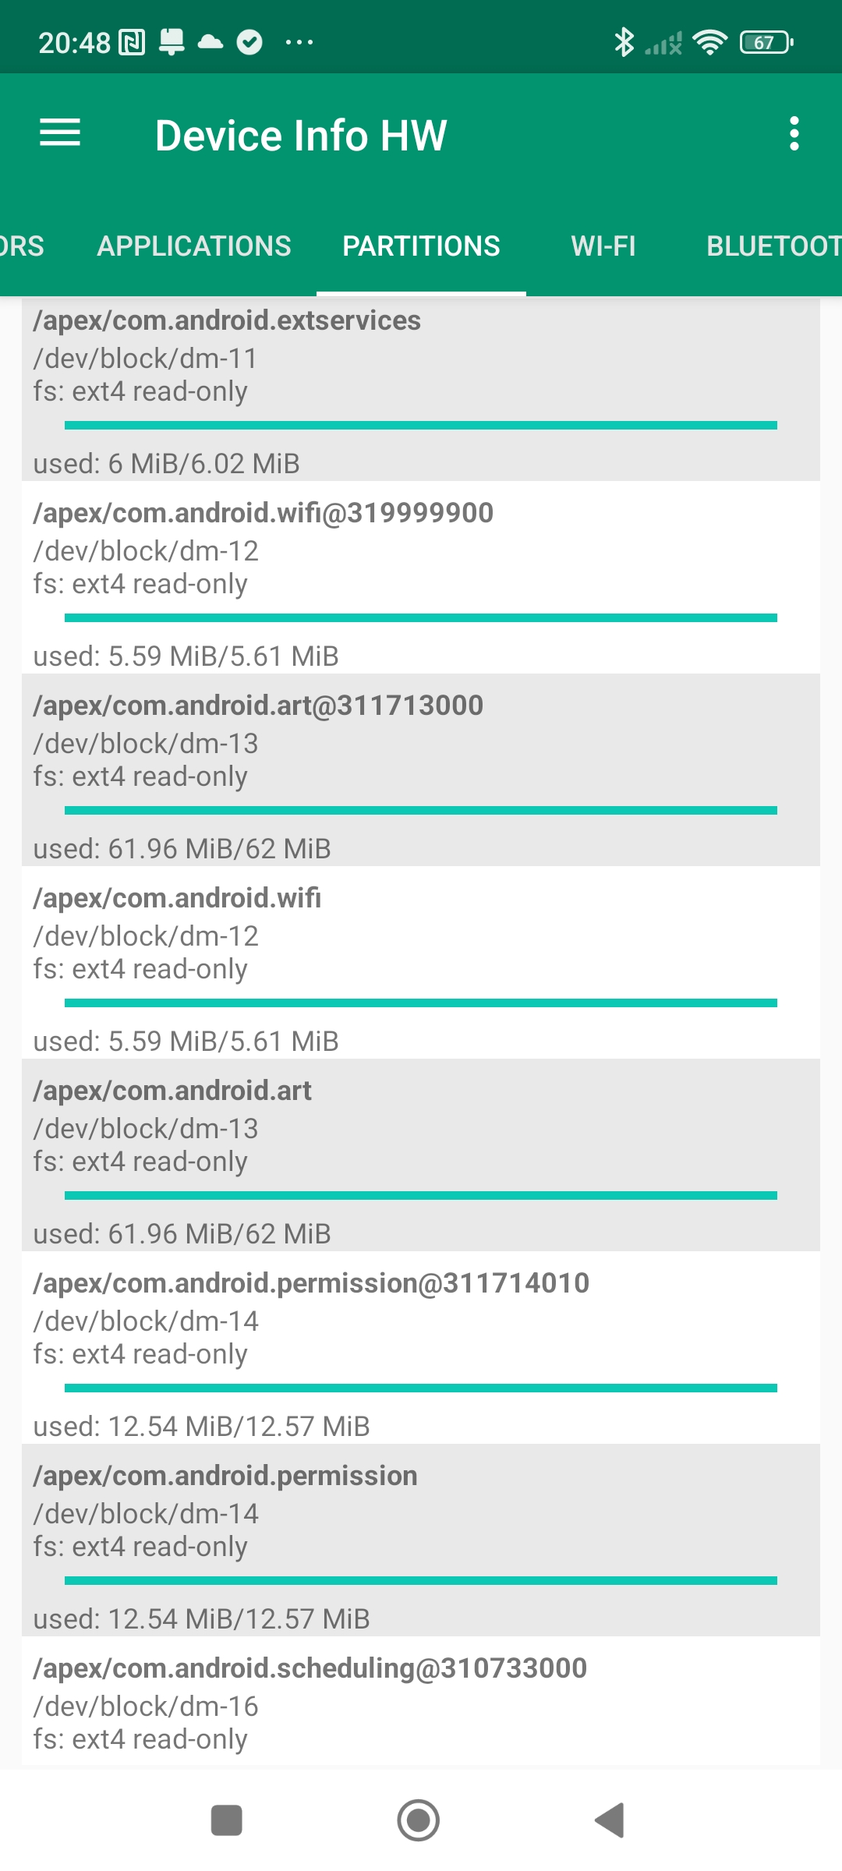Image resolution: width=842 pixels, height=1871 pixels.
Task: Select the /apex/com.android.art@311713000 partition entry
Action: point(421,769)
